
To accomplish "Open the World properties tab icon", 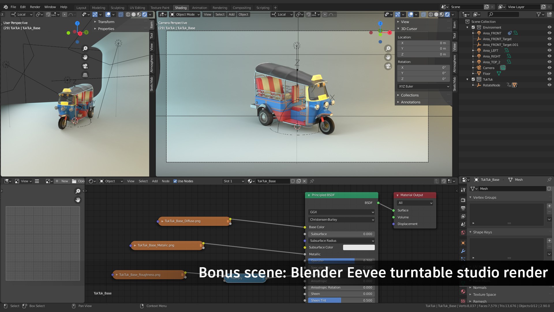I will pos(463,232).
